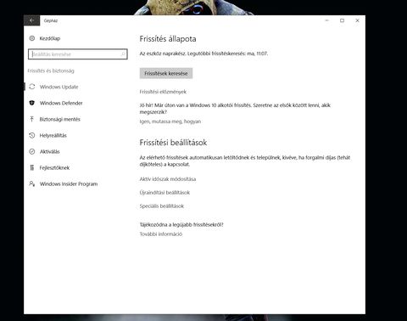Image resolution: width=407 pixels, height=321 pixels.
Task: Click the Windows Update refresh icon
Action: tap(32, 87)
